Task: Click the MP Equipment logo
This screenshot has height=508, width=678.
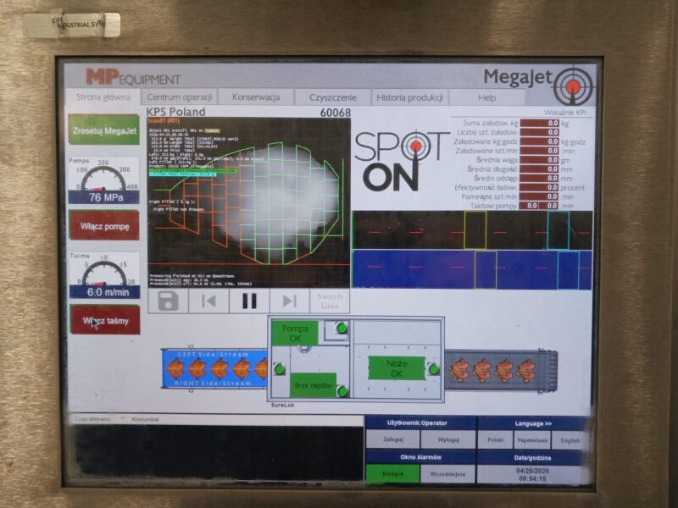Action: pos(133,77)
